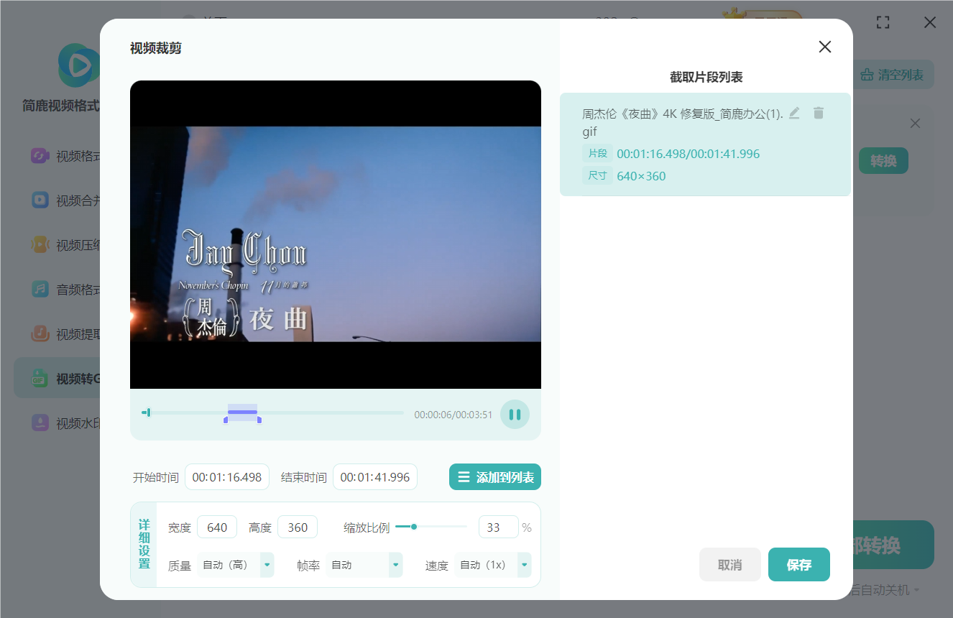Image resolution: width=953 pixels, height=618 pixels.
Task: Expand the 帧率 frame rate dropdown
Action: (x=395, y=565)
